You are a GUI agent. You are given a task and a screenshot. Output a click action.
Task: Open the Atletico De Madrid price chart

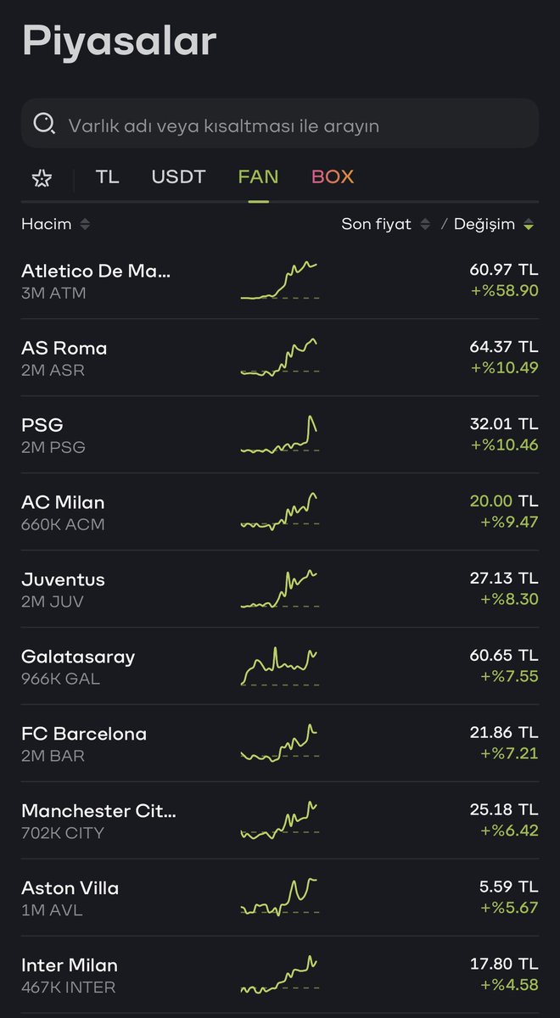(280, 281)
